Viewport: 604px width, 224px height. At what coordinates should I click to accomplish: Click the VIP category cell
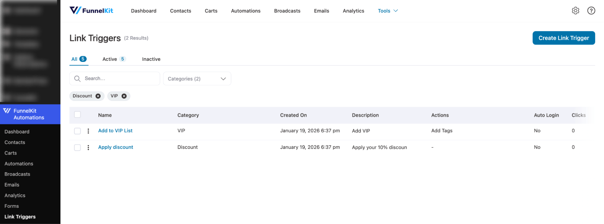(x=181, y=131)
